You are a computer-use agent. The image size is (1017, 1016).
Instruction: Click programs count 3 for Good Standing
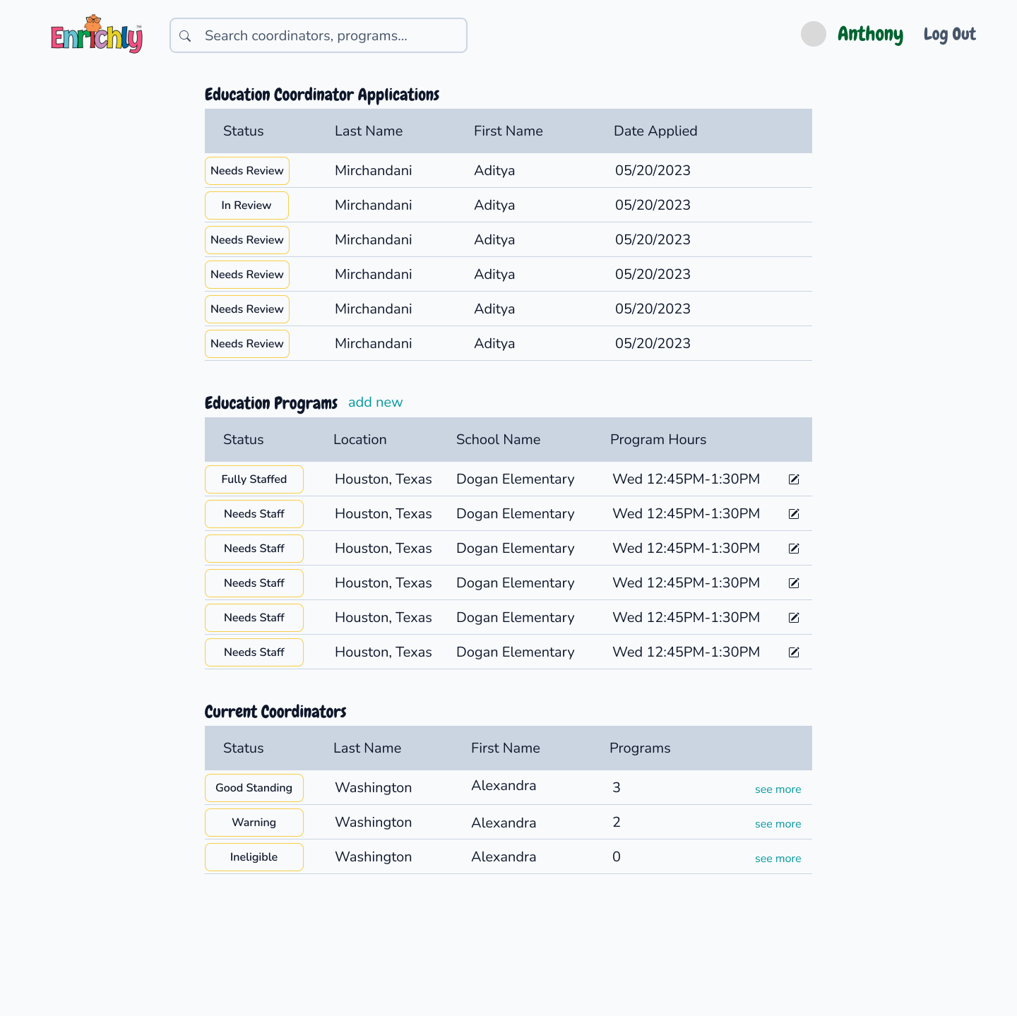pos(617,787)
